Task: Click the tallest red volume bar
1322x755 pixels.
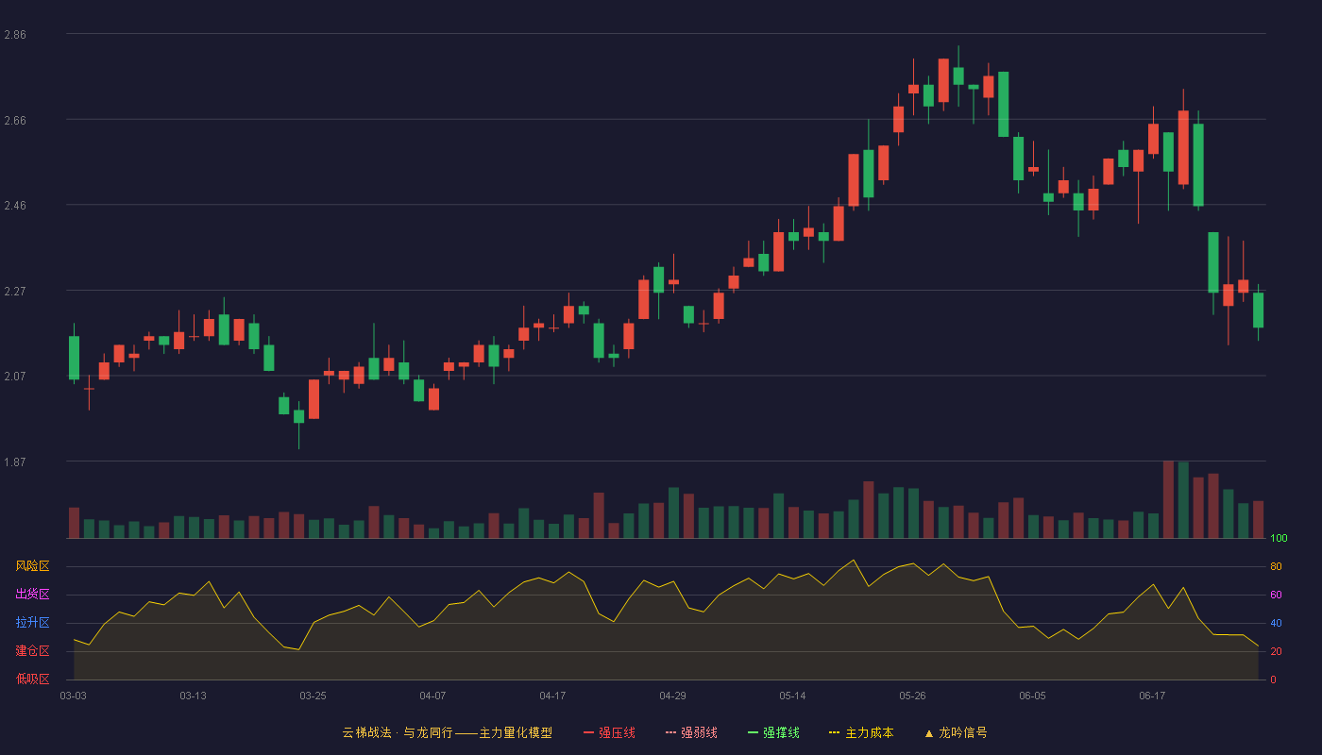Action: point(1168,499)
